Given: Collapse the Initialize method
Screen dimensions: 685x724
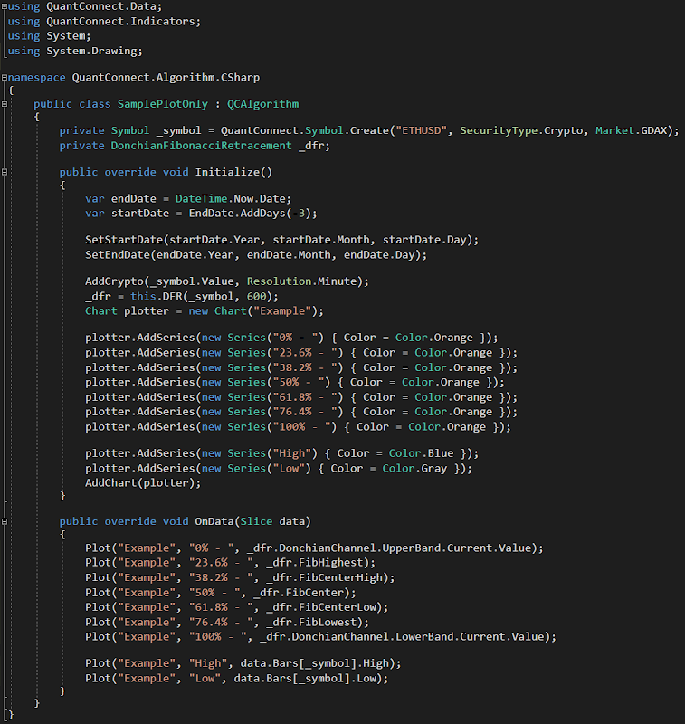Looking at the screenshot, I should pos(5,172).
